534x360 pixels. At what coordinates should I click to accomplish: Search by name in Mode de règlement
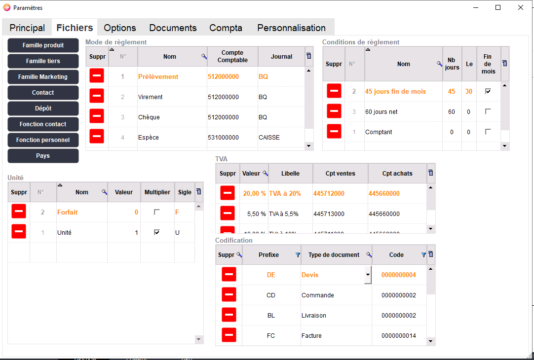[x=204, y=57]
